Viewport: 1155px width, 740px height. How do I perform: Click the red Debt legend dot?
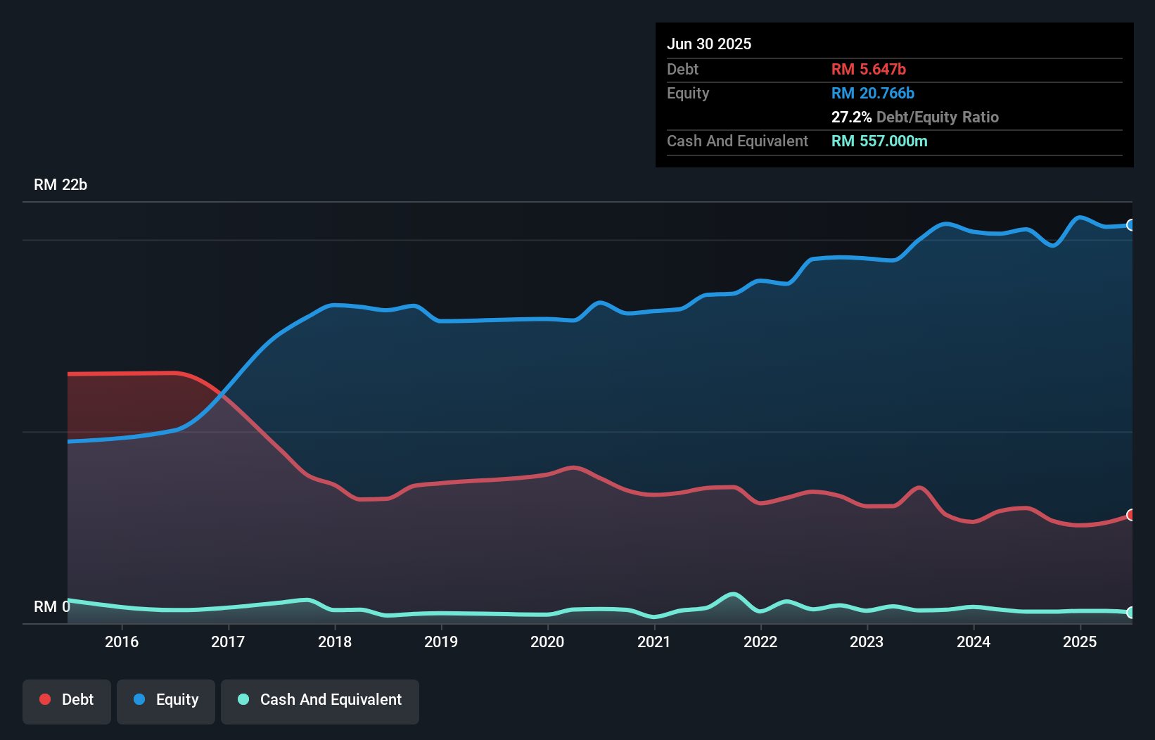(x=44, y=699)
